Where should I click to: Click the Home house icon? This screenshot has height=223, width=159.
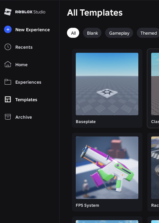tap(8, 64)
